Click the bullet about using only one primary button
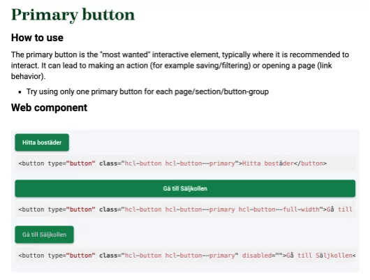The image size is (370, 280). (147, 91)
